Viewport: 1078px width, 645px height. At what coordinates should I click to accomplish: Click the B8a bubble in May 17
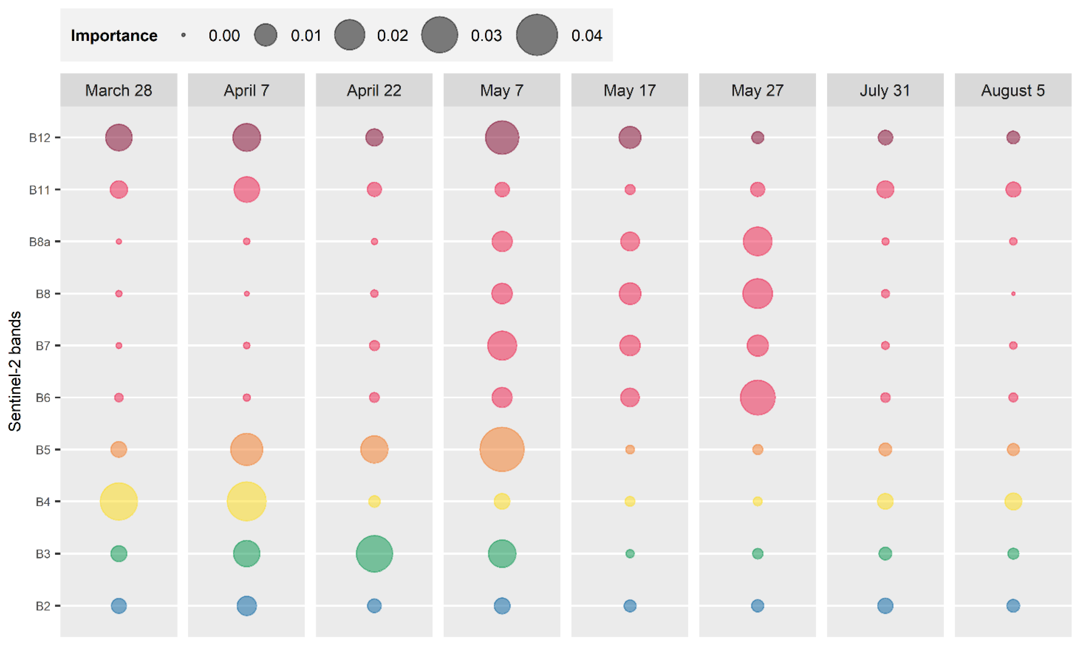point(630,241)
